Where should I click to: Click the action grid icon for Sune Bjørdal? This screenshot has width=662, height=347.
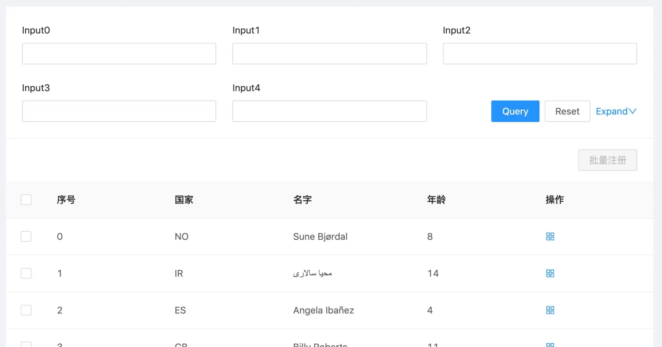(x=550, y=237)
